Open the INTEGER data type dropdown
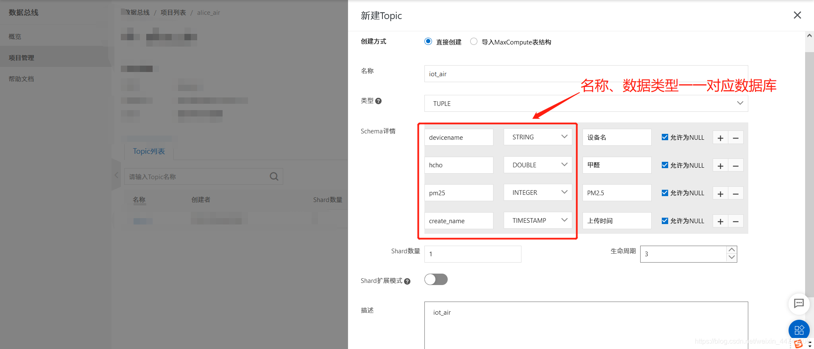The height and width of the screenshot is (349, 814). [538, 192]
